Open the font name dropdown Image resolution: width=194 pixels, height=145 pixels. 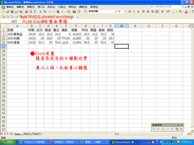[116, 12]
